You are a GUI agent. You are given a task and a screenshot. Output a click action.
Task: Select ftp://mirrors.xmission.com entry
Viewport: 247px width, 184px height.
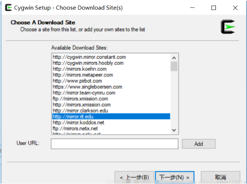click(x=80, y=99)
